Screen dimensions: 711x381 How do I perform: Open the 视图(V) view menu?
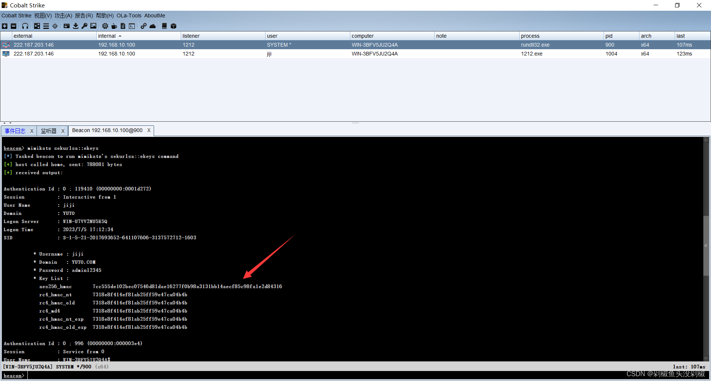[x=43, y=16]
